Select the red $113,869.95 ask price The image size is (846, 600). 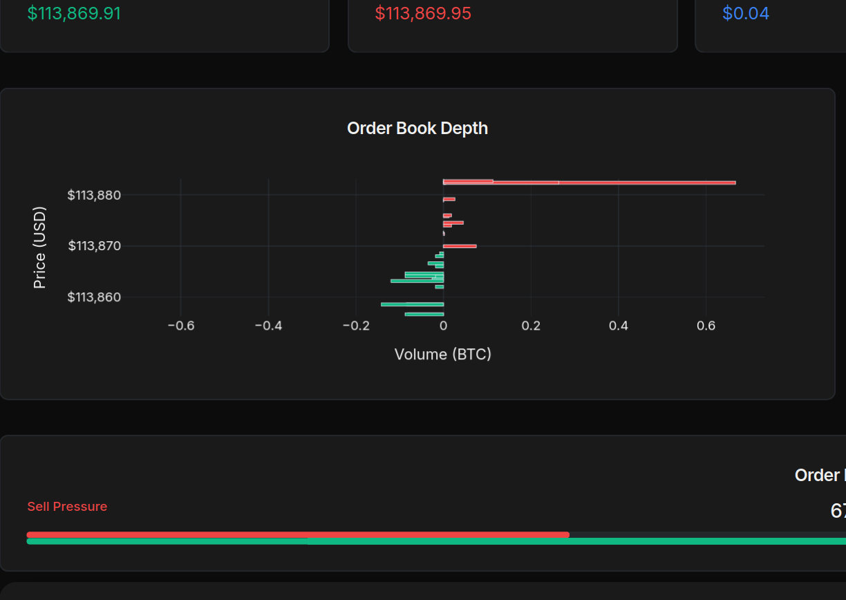point(423,13)
